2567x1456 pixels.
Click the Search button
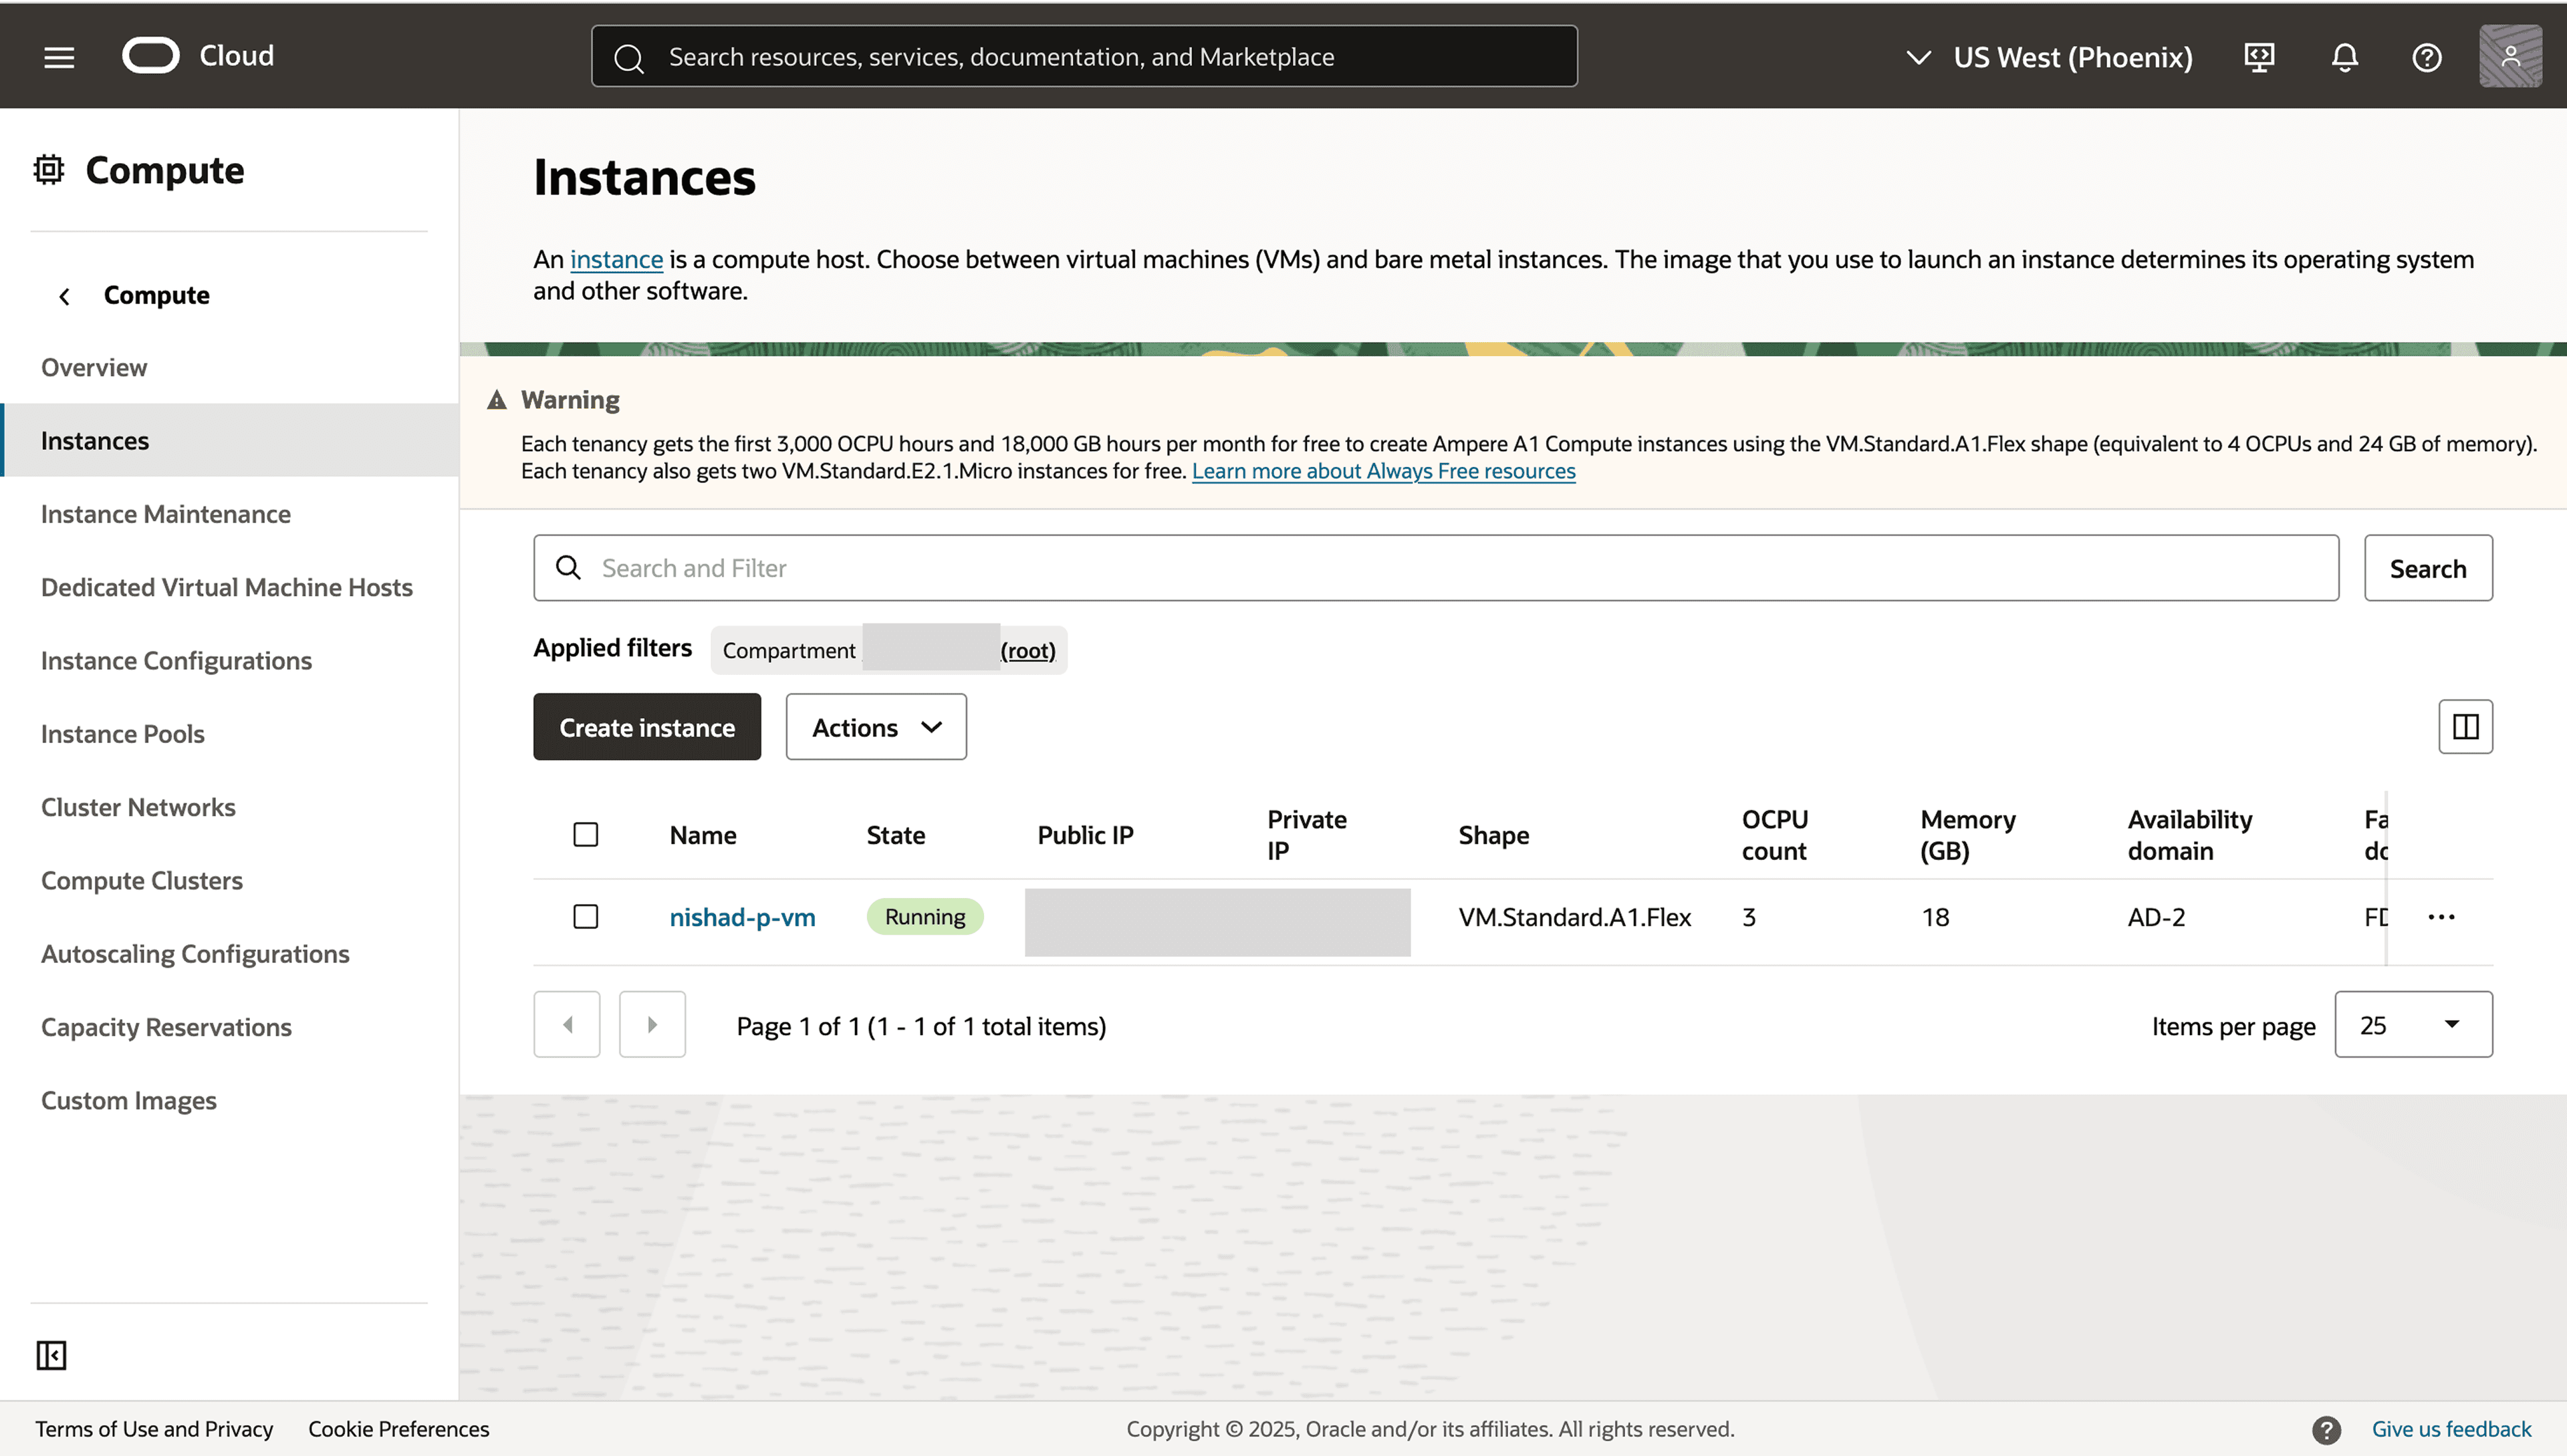[x=2428, y=568]
